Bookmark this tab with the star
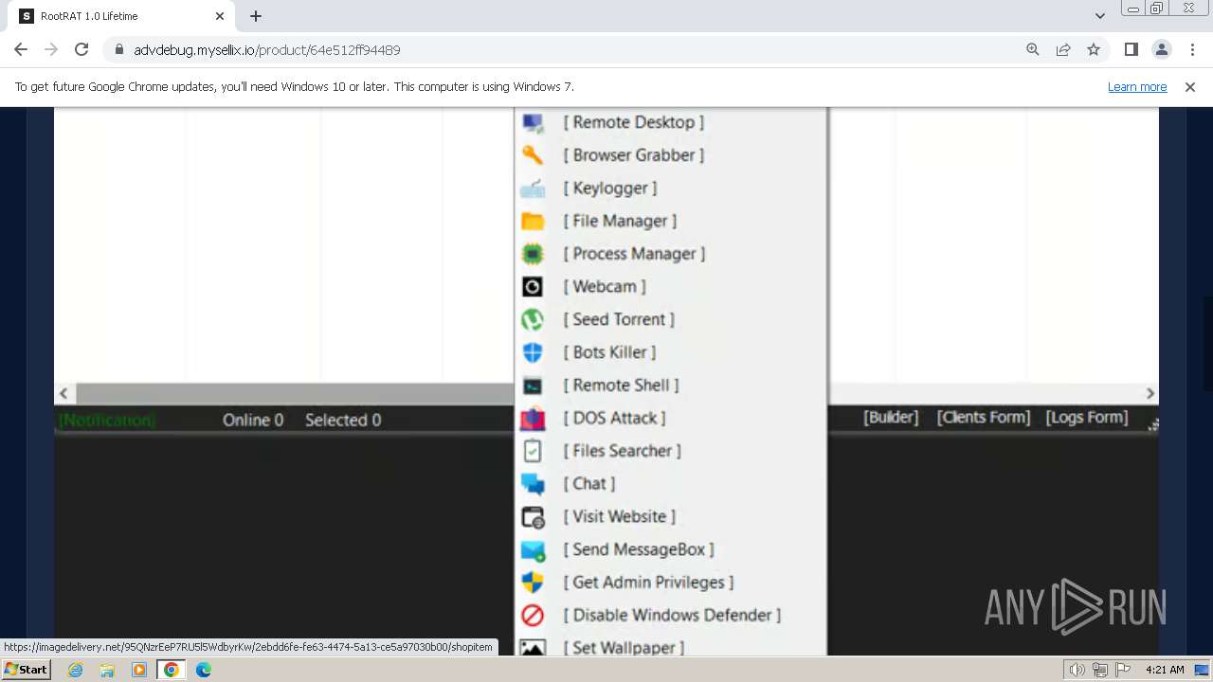 [1094, 50]
